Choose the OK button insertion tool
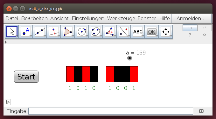The height and width of the screenshot is (119, 216). (152, 32)
